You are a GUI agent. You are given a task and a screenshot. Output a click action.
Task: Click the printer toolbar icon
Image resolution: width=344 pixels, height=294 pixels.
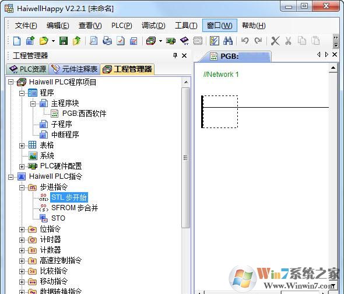pos(107,41)
